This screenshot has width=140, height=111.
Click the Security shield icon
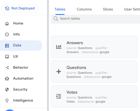[7, 90]
